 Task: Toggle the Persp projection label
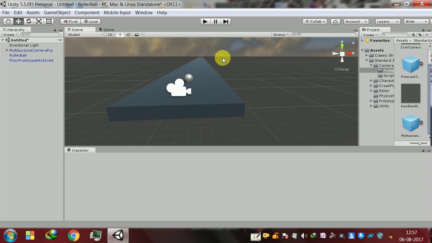[x=342, y=69]
